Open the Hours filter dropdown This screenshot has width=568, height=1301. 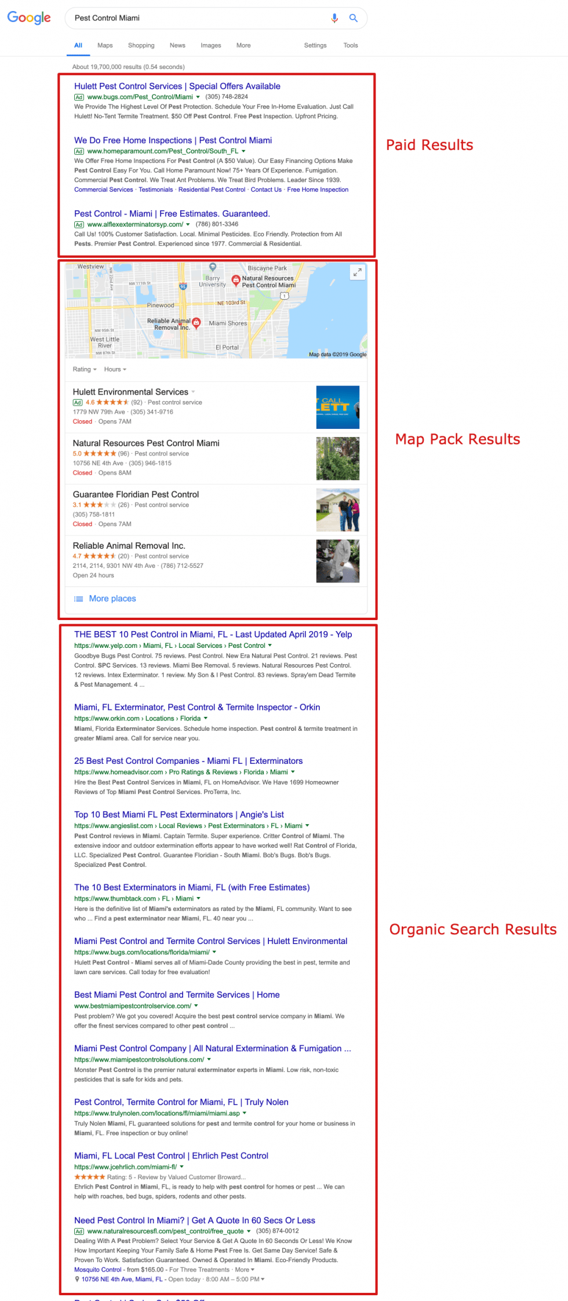tap(115, 369)
